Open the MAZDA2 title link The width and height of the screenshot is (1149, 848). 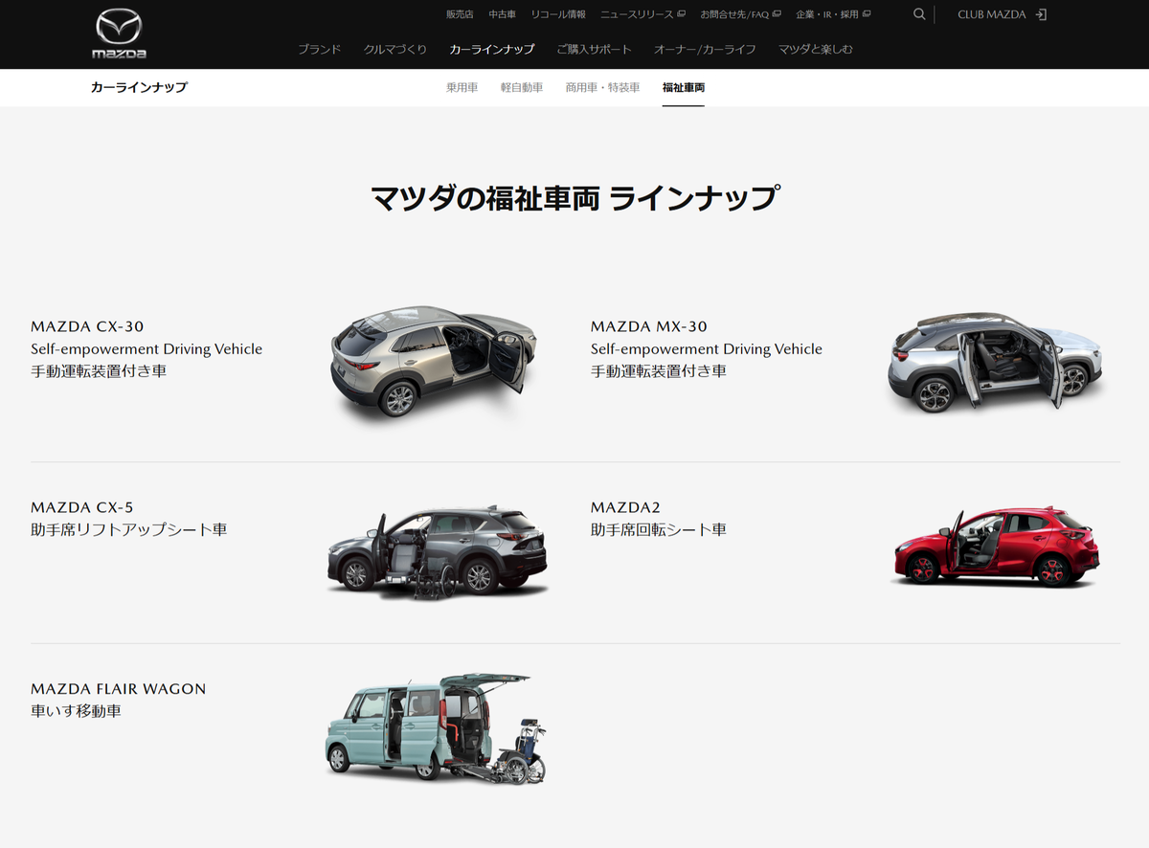(625, 507)
